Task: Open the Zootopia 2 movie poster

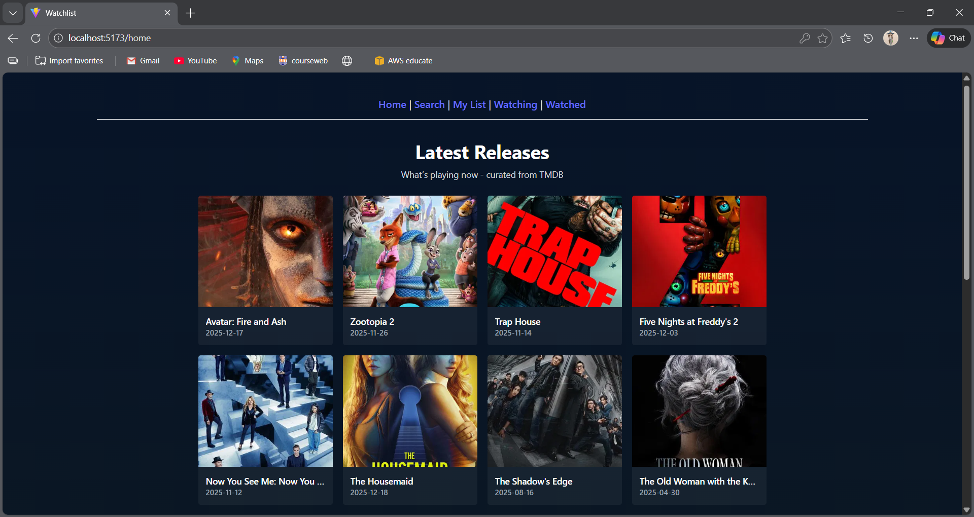Action: [409, 251]
